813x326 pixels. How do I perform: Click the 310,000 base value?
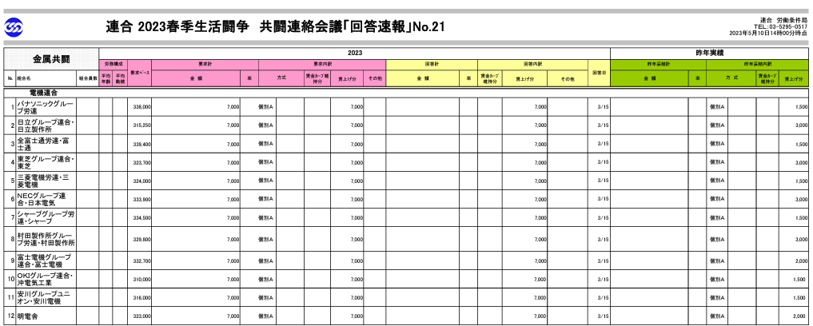point(142,279)
